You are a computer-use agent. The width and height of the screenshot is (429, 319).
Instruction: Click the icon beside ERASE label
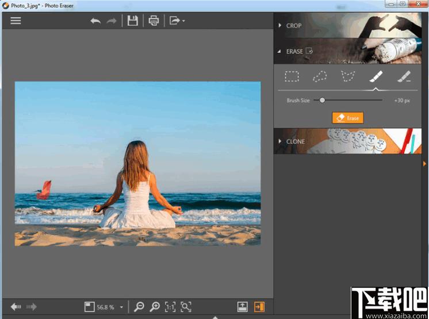coord(309,51)
